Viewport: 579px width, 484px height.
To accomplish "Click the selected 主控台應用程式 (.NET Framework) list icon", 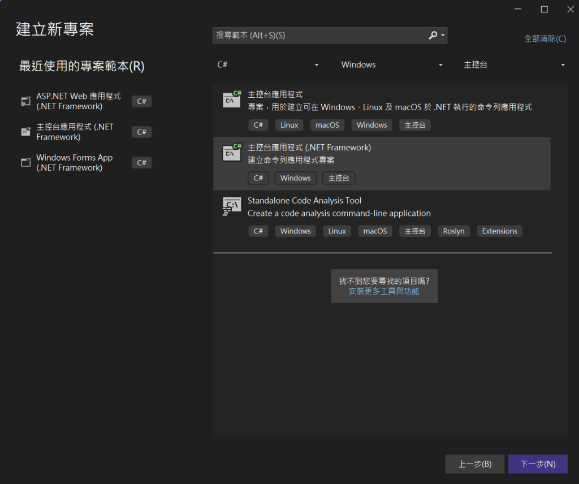I will coord(232,152).
